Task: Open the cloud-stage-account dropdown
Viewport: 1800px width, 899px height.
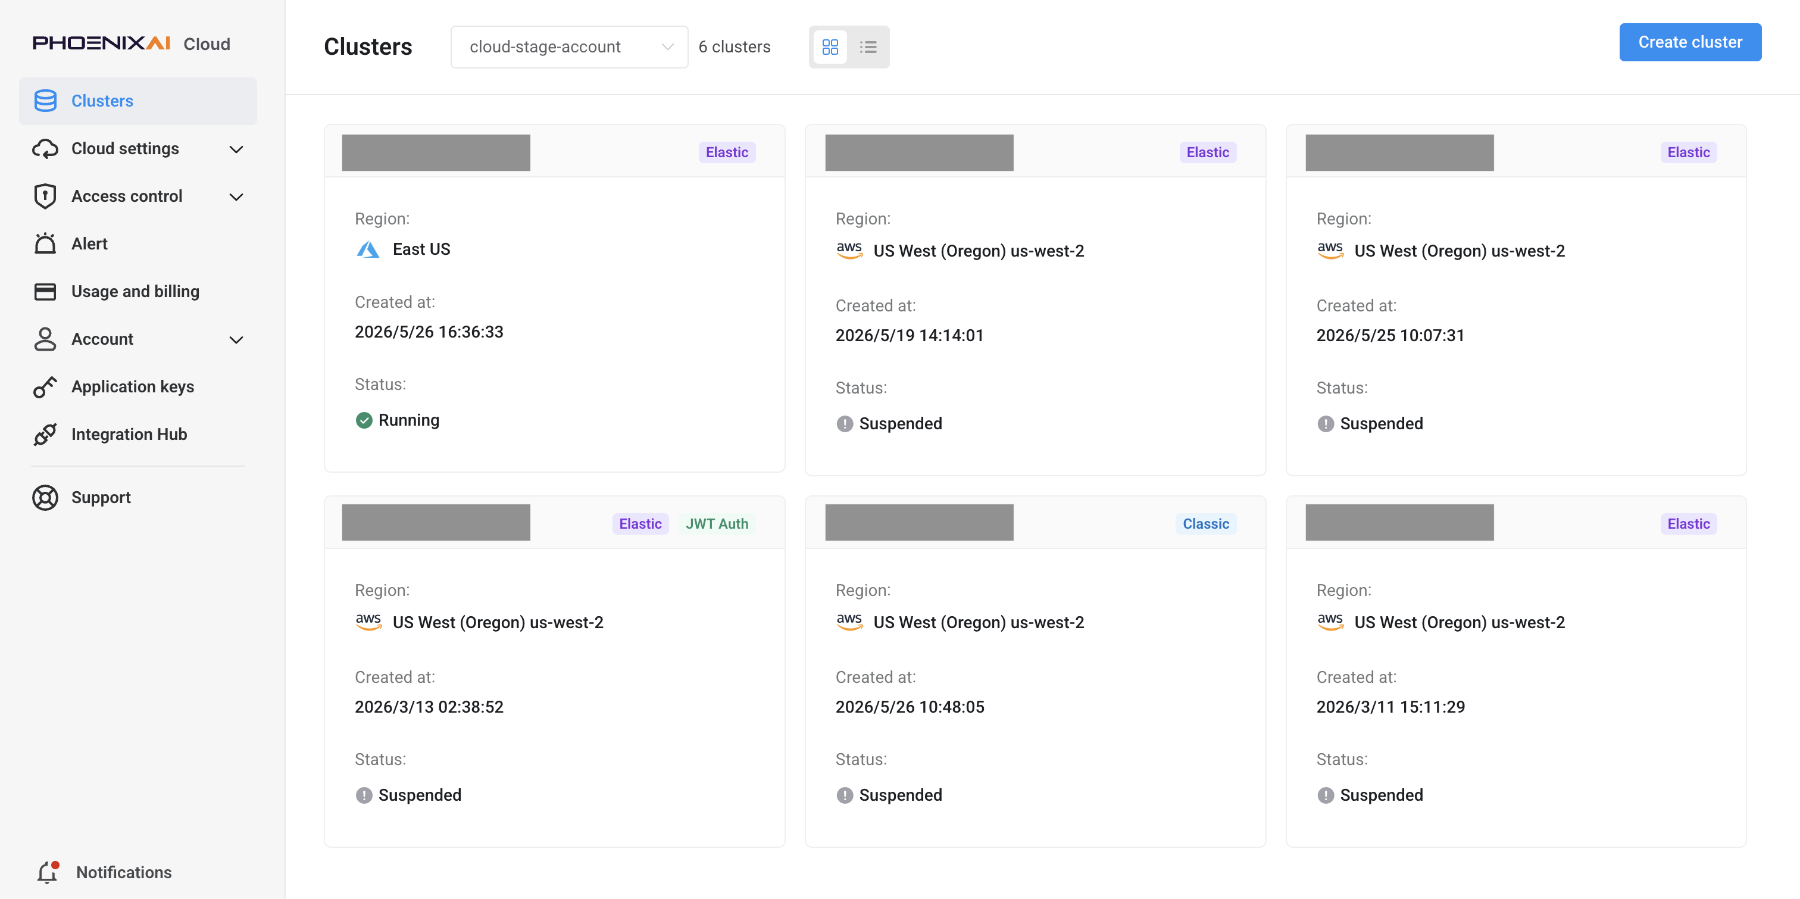Action: tap(570, 47)
